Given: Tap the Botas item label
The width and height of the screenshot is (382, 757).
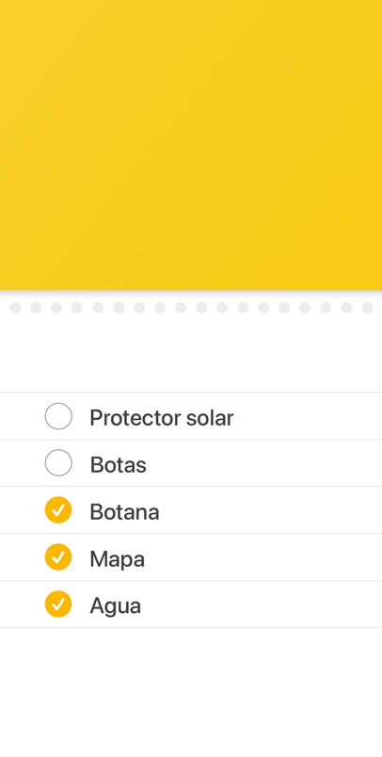Looking at the screenshot, I should 119,464.
